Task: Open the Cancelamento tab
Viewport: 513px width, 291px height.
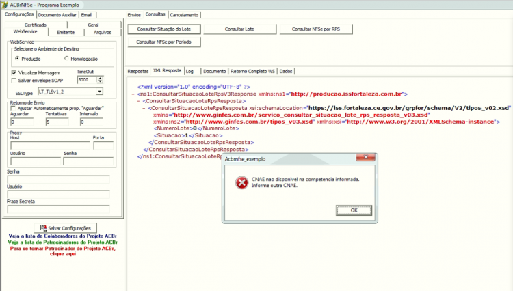Action: pos(184,15)
